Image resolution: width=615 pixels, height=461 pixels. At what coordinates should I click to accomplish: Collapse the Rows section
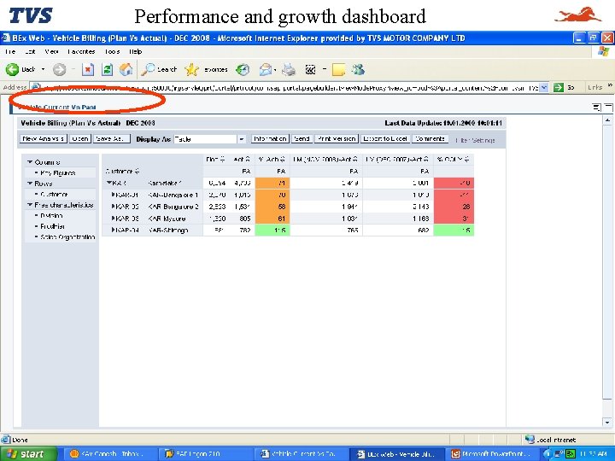pos(30,183)
